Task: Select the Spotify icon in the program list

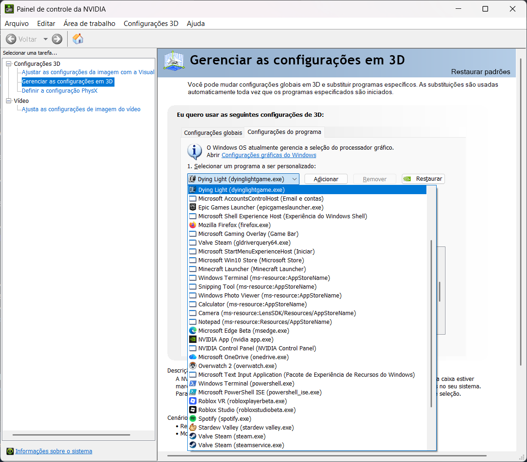Action: pyautogui.click(x=192, y=418)
